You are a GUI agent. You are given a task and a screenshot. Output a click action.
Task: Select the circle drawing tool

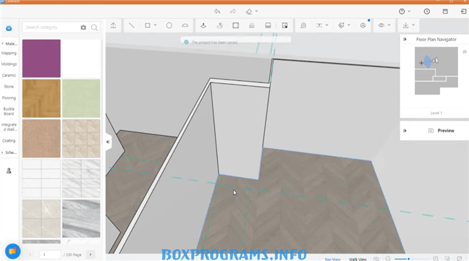[x=169, y=25]
